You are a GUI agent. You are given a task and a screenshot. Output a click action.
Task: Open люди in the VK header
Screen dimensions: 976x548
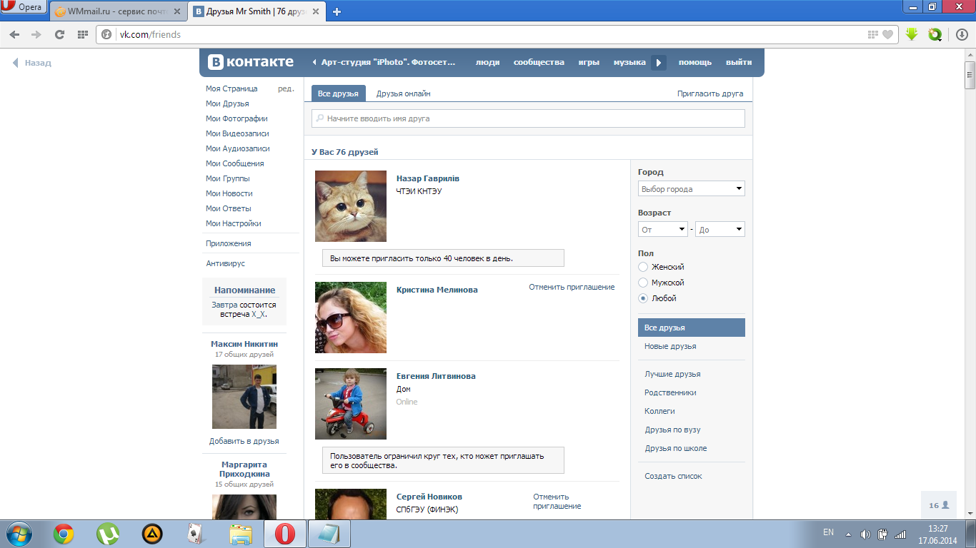[x=488, y=62]
